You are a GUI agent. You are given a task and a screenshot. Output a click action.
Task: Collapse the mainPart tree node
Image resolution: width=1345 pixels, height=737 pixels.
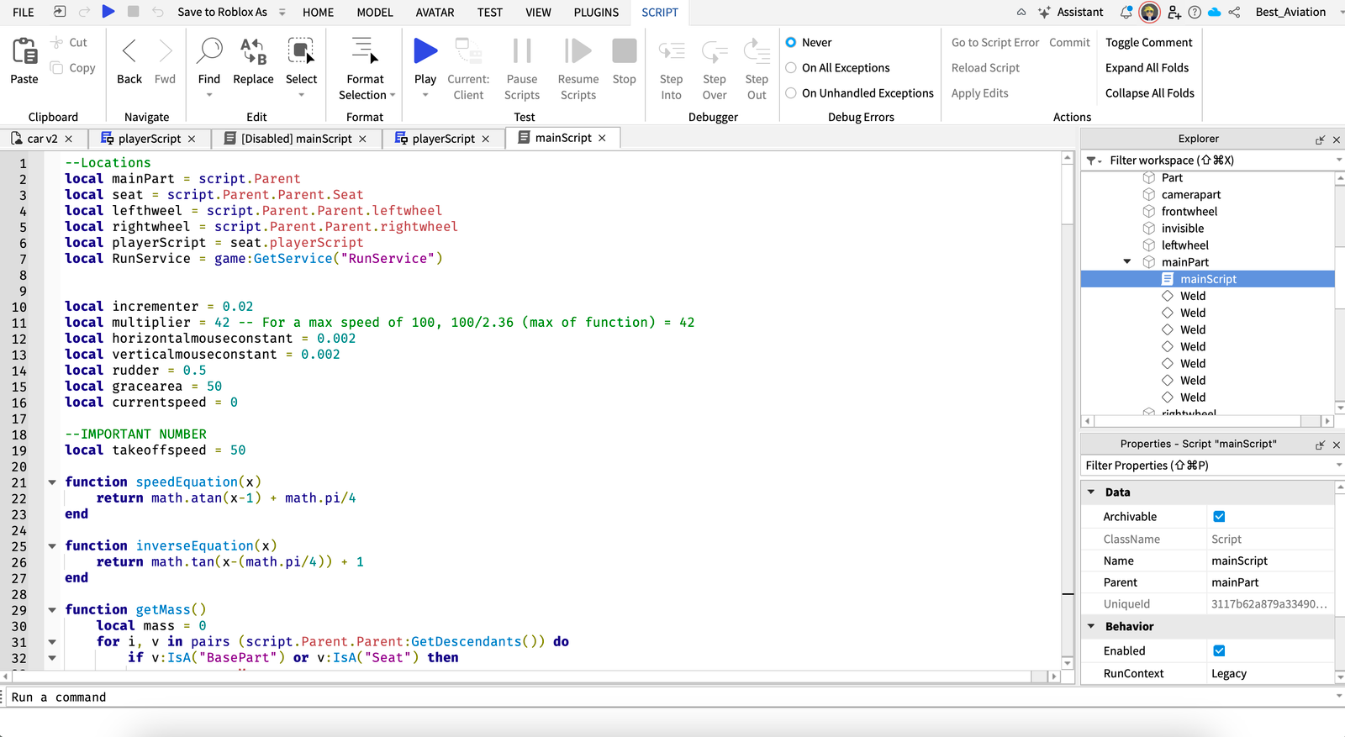1127,262
